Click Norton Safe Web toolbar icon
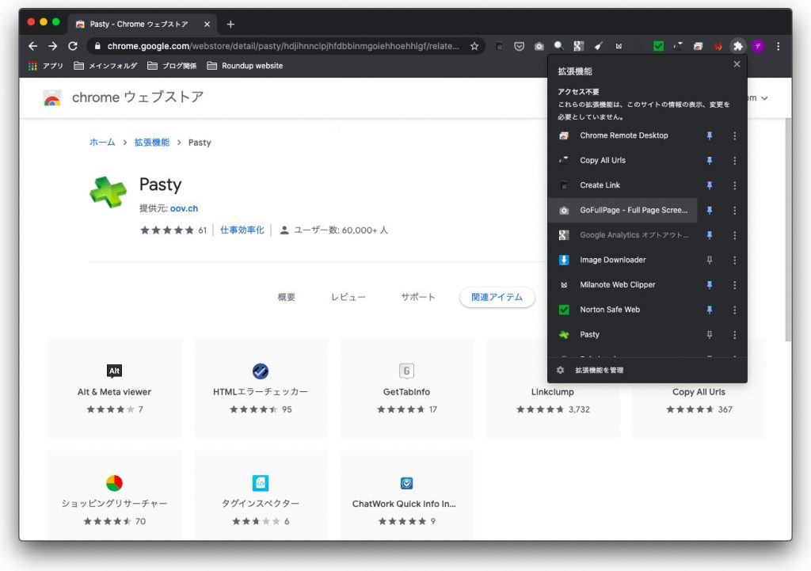The height and width of the screenshot is (571, 811). point(658,46)
